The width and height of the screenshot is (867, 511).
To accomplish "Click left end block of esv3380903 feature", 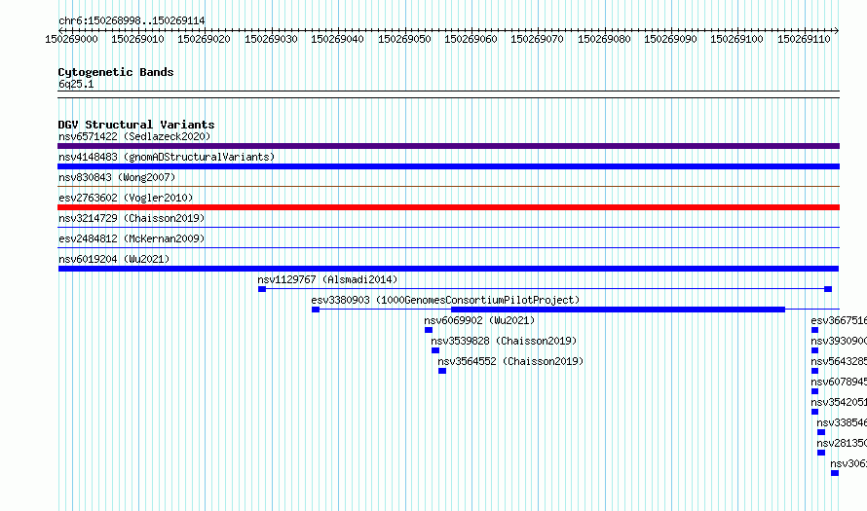I will [316, 310].
